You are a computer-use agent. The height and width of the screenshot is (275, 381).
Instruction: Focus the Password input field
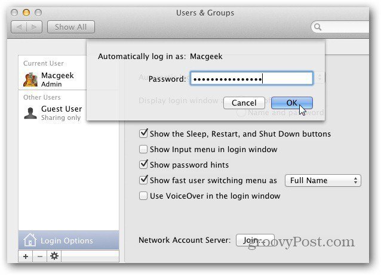pos(251,78)
